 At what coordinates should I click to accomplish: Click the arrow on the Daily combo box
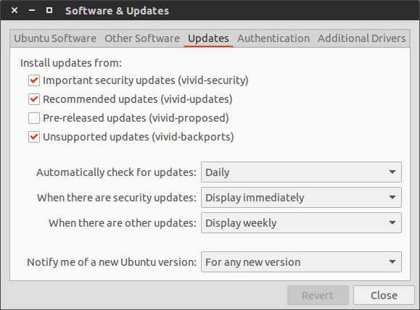pos(392,172)
